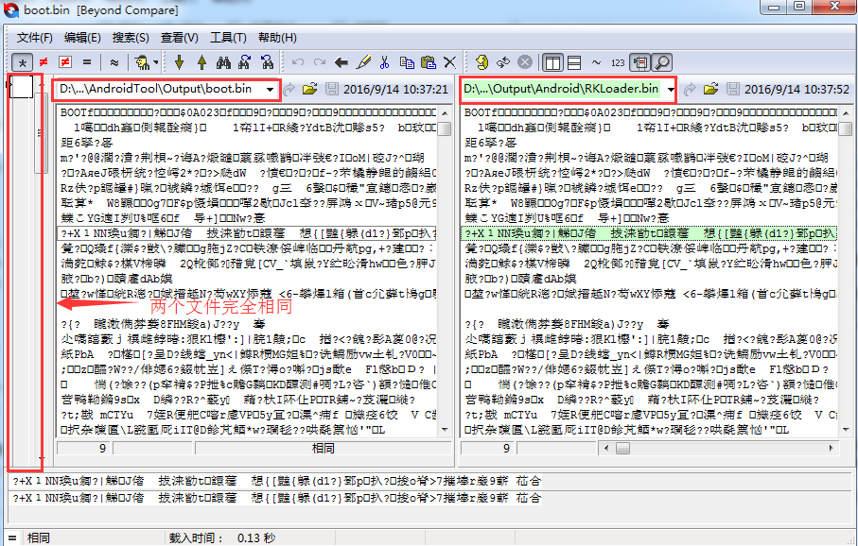Toggle line numbers 123 icon
This screenshot has height=546, width=858.
(618, 62)
